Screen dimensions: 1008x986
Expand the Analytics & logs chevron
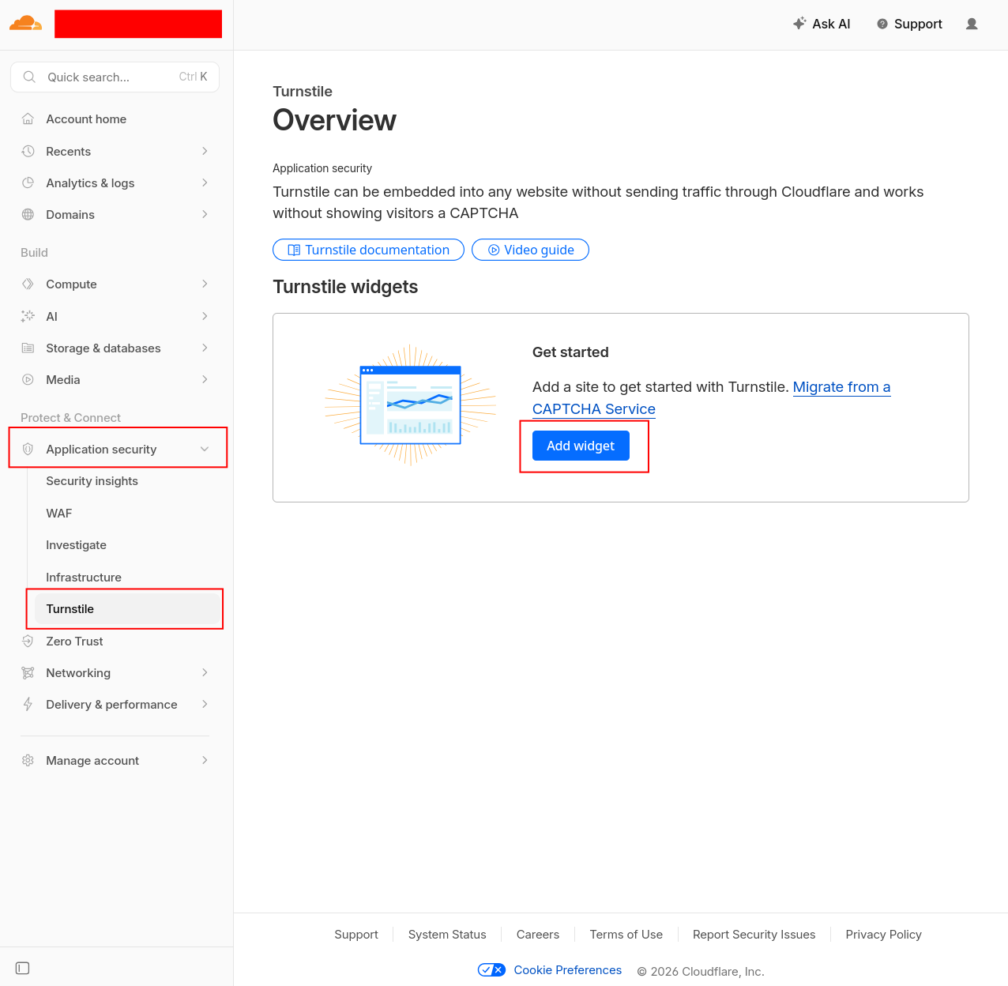pyautogui.click(x=205, y=183)
